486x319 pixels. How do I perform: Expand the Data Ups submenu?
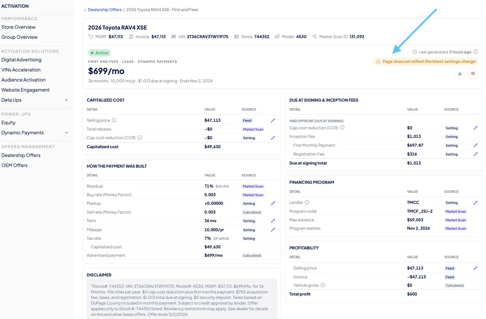click(66, 100)
